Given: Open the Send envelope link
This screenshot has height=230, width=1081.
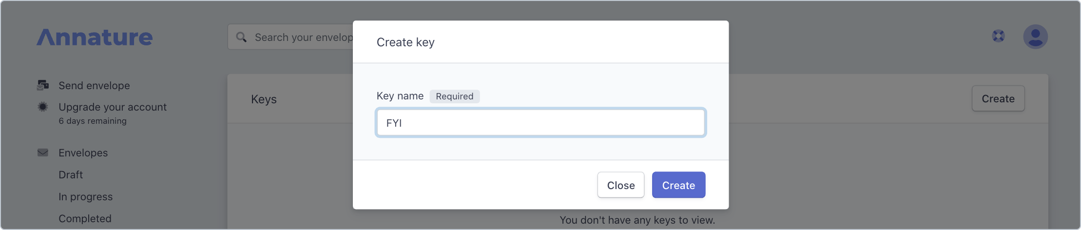Looking at the screenshot, I should point(94,85).
